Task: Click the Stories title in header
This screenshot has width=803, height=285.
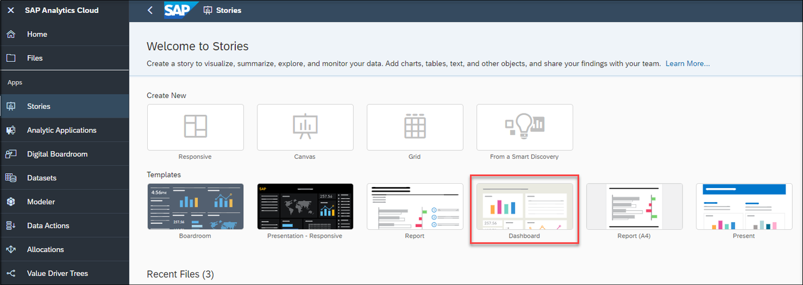Action: pos(229,10)
